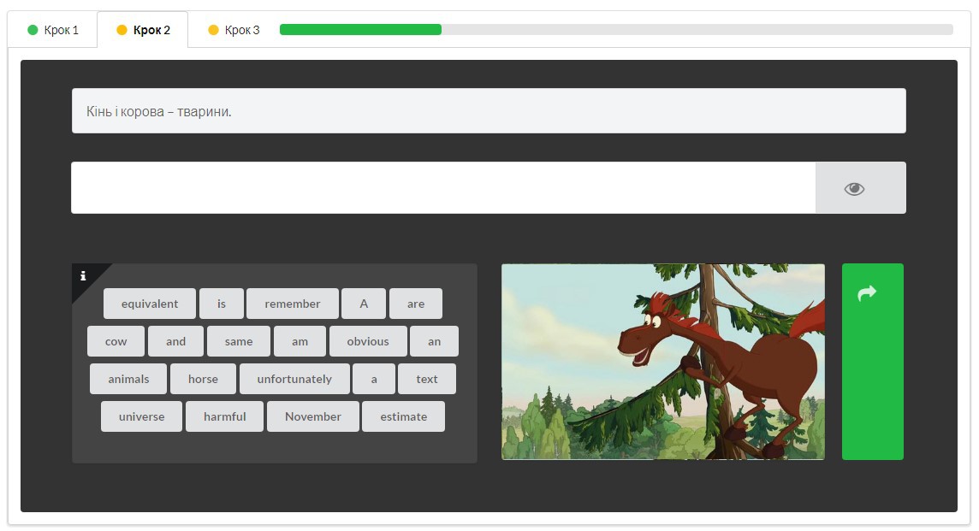Choose the word tile "horse"

[203, 379]
